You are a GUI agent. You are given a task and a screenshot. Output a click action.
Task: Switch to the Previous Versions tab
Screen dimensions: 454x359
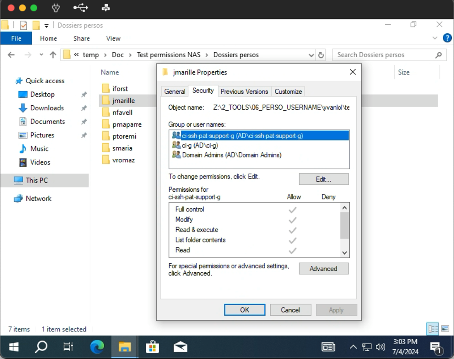[x=244, y=91]
